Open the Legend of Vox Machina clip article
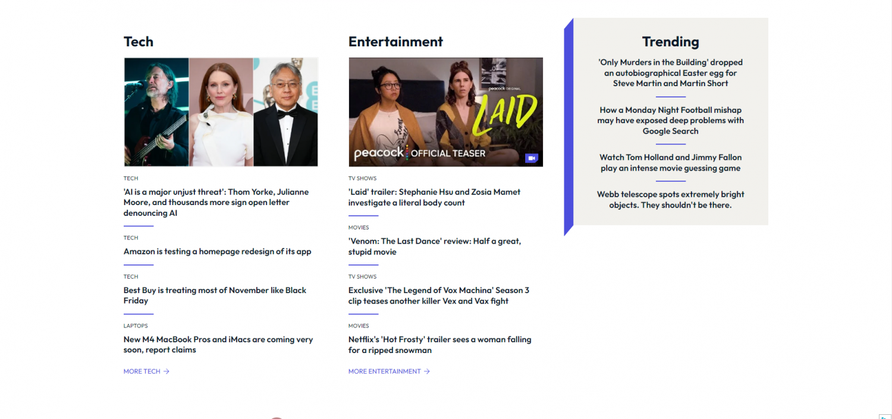This screenshot has height=419, width=892. point(439,295)
